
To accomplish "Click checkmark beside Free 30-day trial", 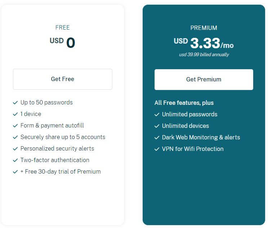I will click(x=15, y=171).
